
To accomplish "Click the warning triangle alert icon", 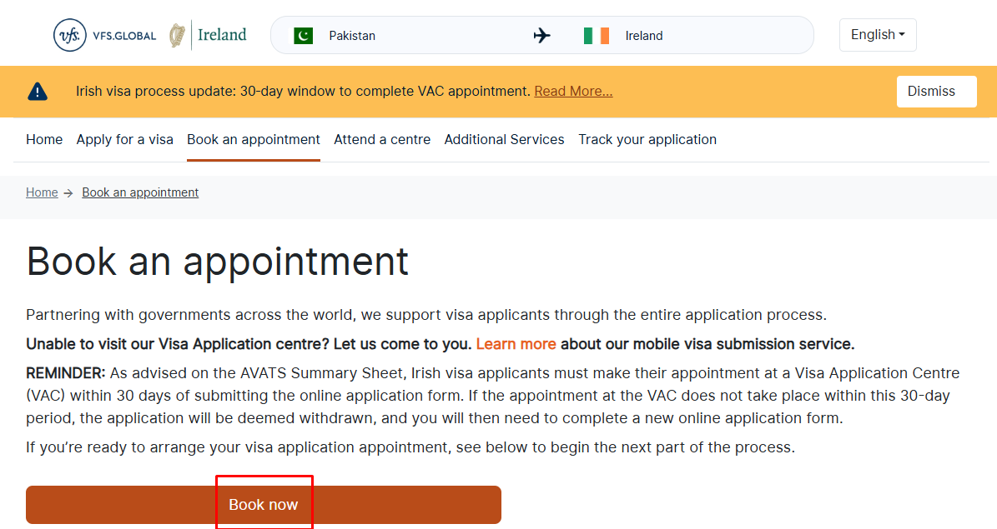I will [38, 92].
